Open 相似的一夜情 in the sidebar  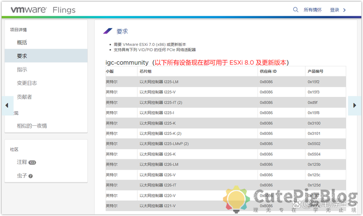pyautogui.click(x=32, y=126)
